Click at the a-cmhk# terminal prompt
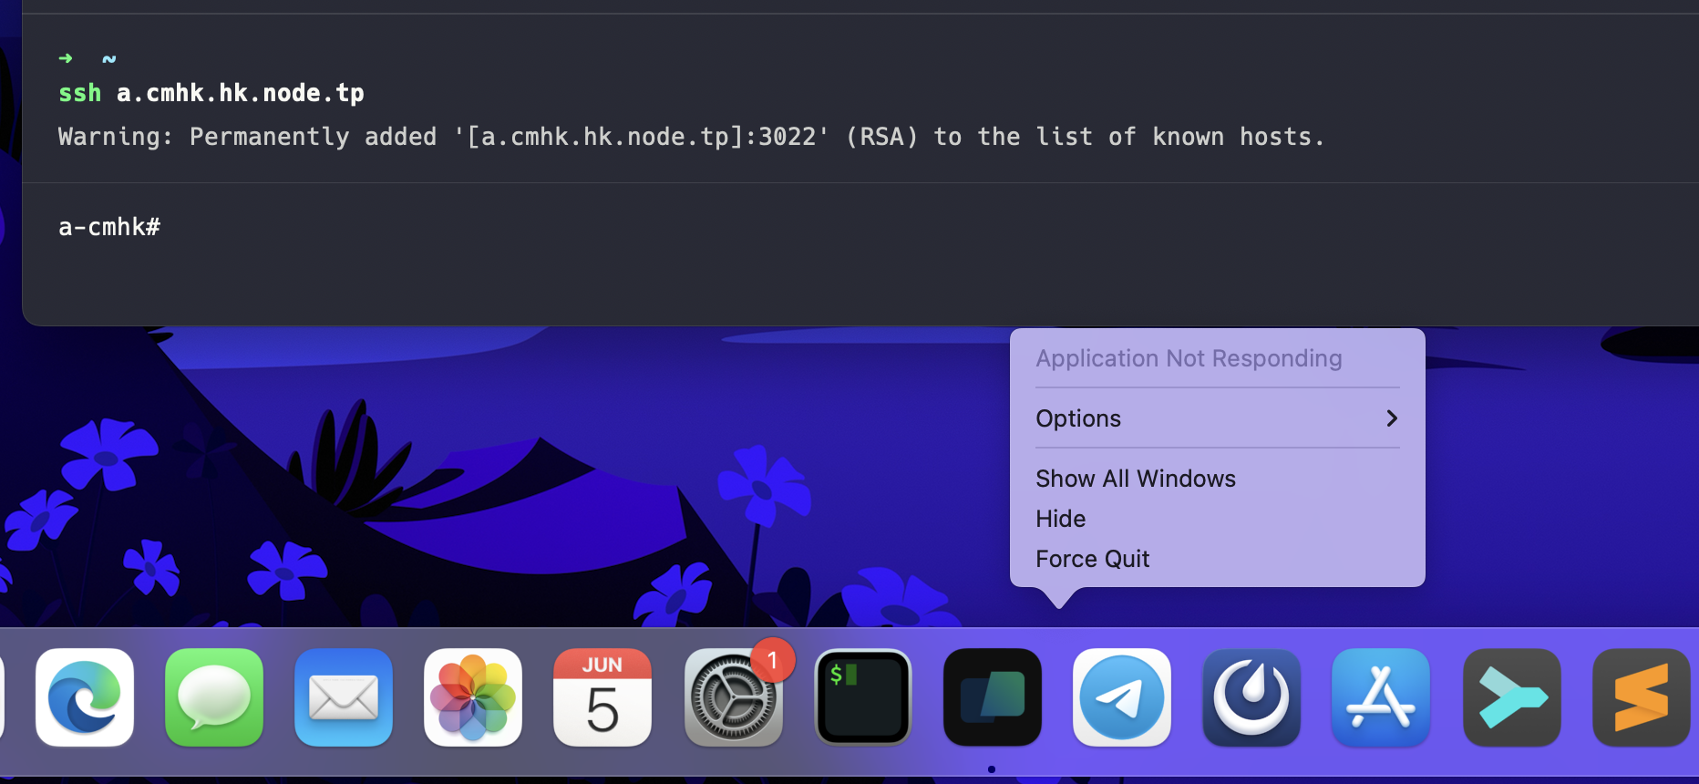Screen dimensions: 1699x784 pyautogui.click(x=109, y=227)
